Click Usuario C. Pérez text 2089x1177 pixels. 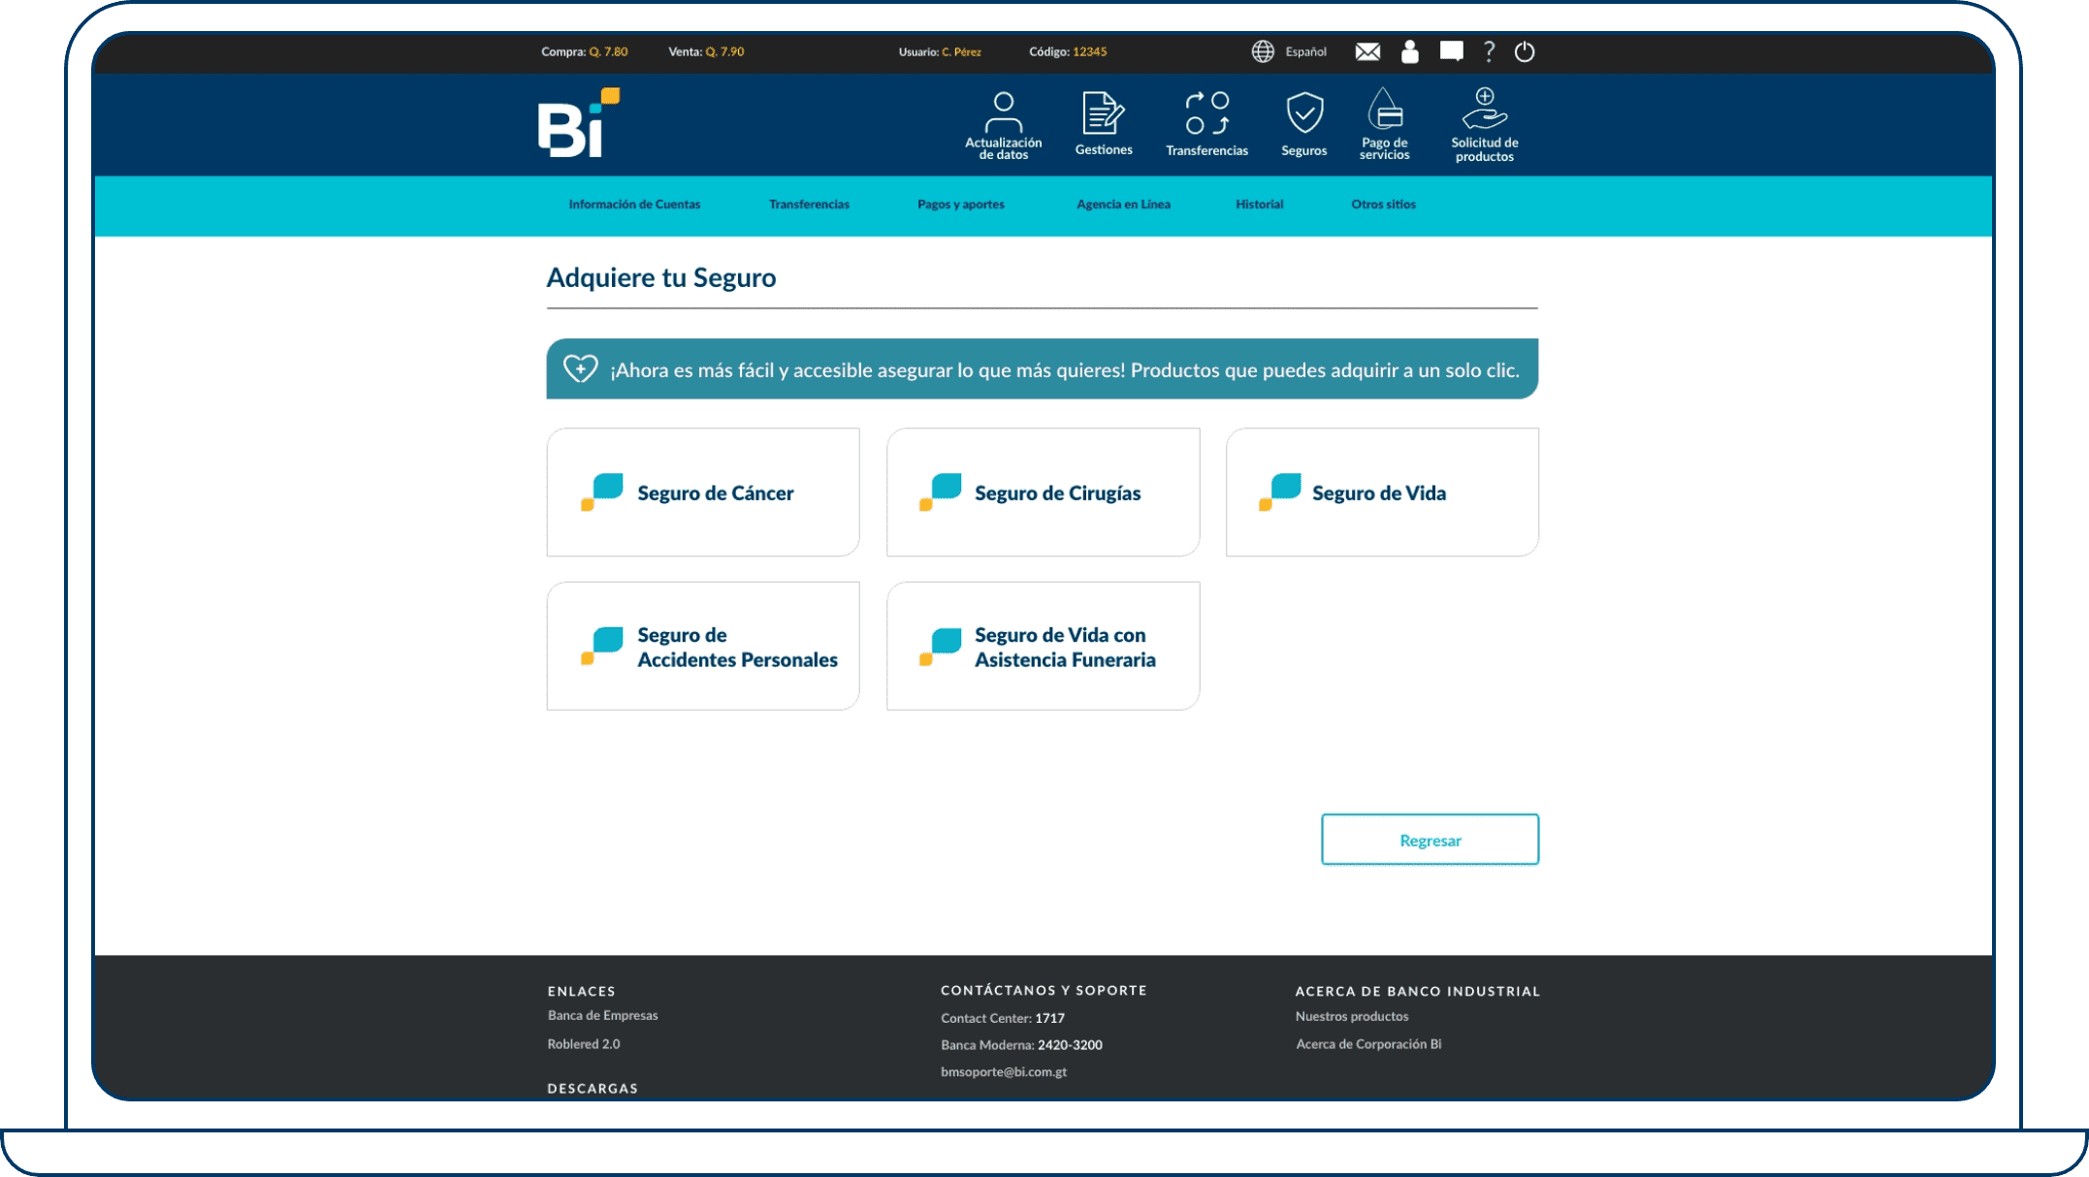point(940,51)
